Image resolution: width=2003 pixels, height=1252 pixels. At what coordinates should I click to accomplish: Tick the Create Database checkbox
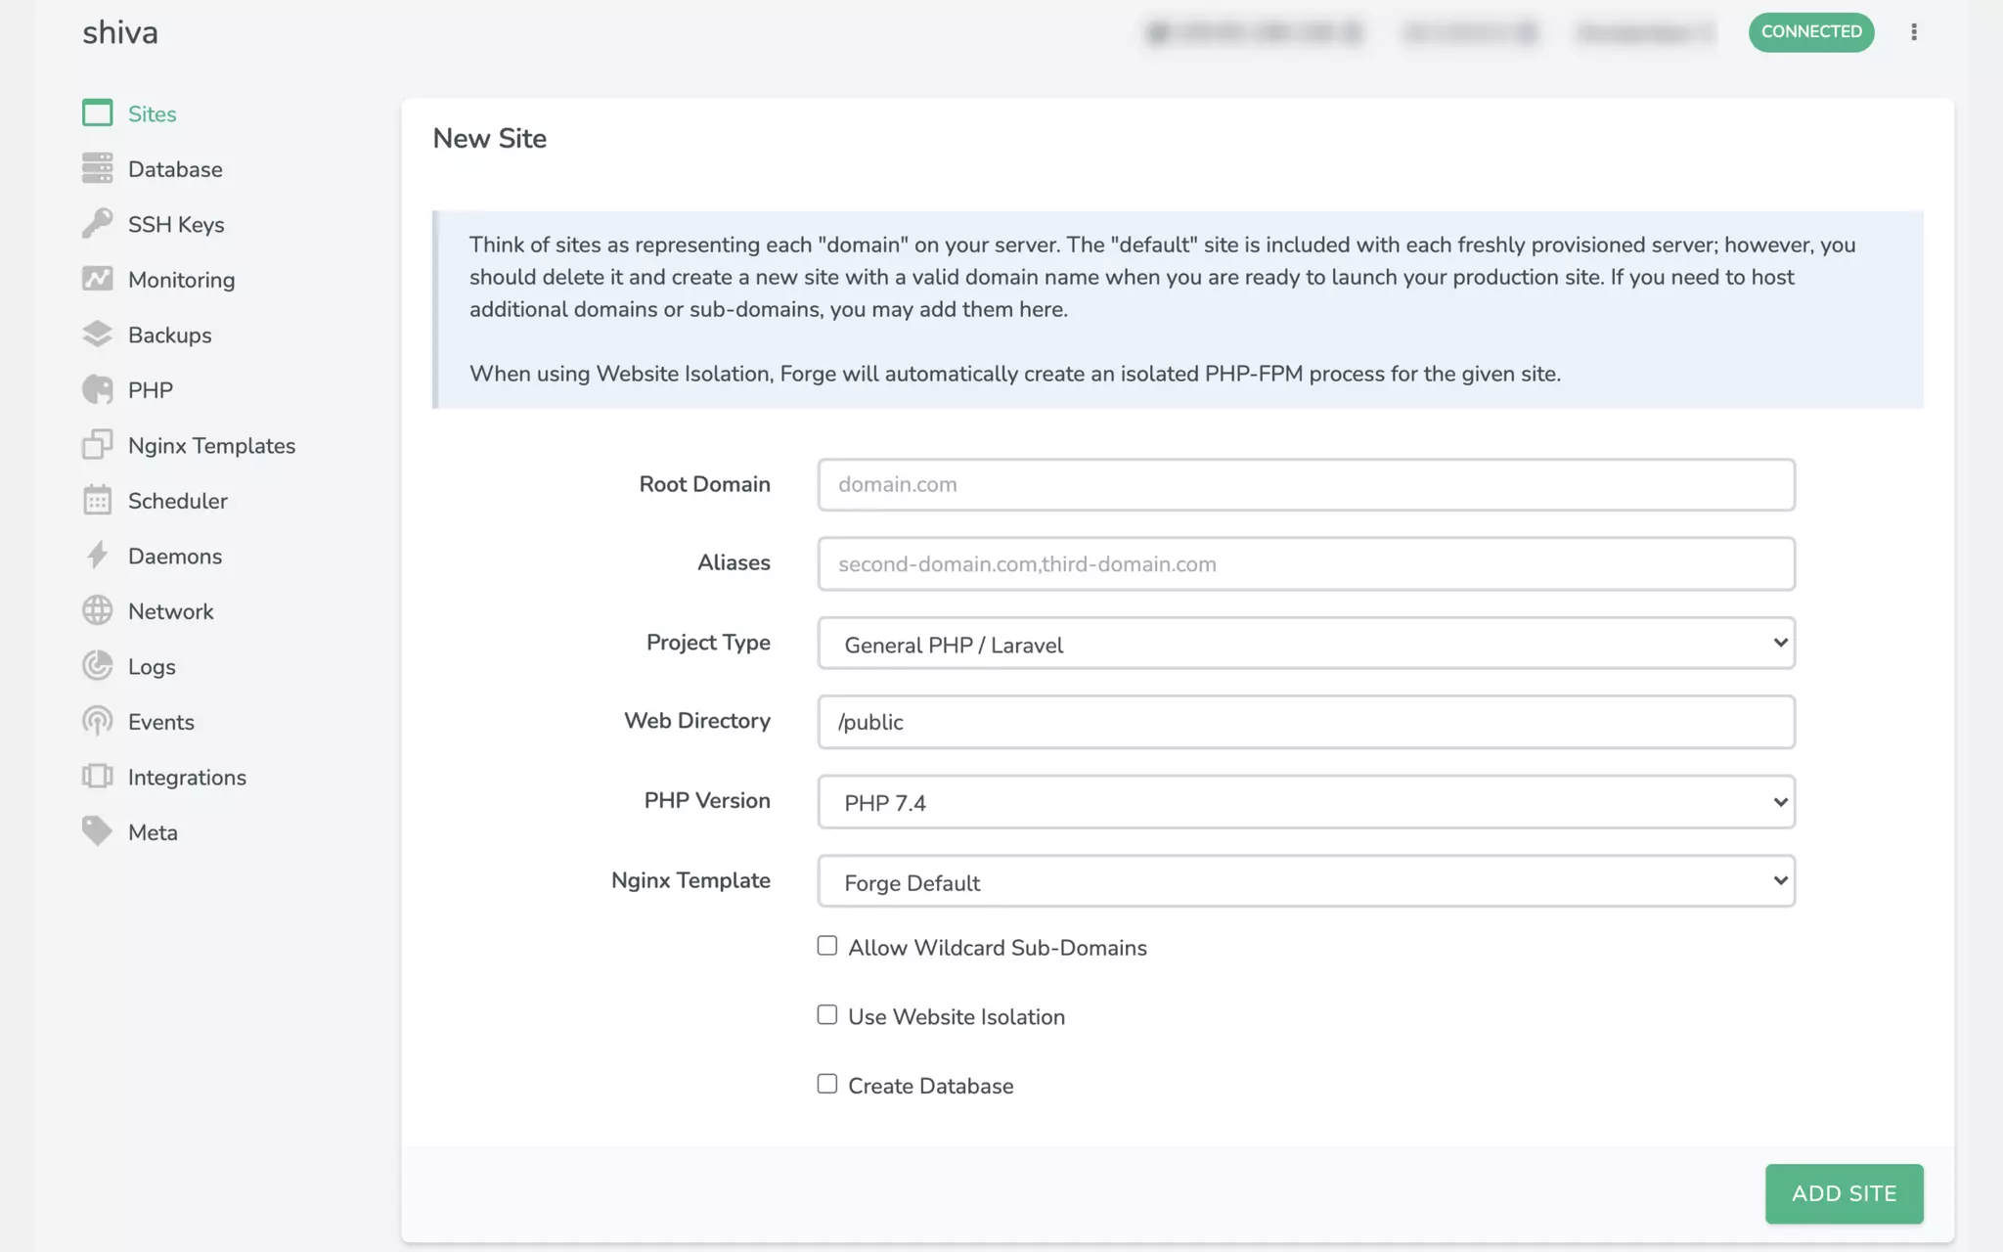[x=827, y=1084]
